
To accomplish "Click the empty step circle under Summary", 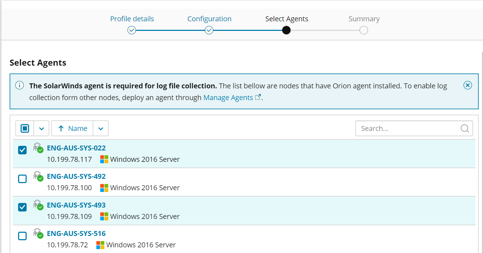I will tap(363, 31).
